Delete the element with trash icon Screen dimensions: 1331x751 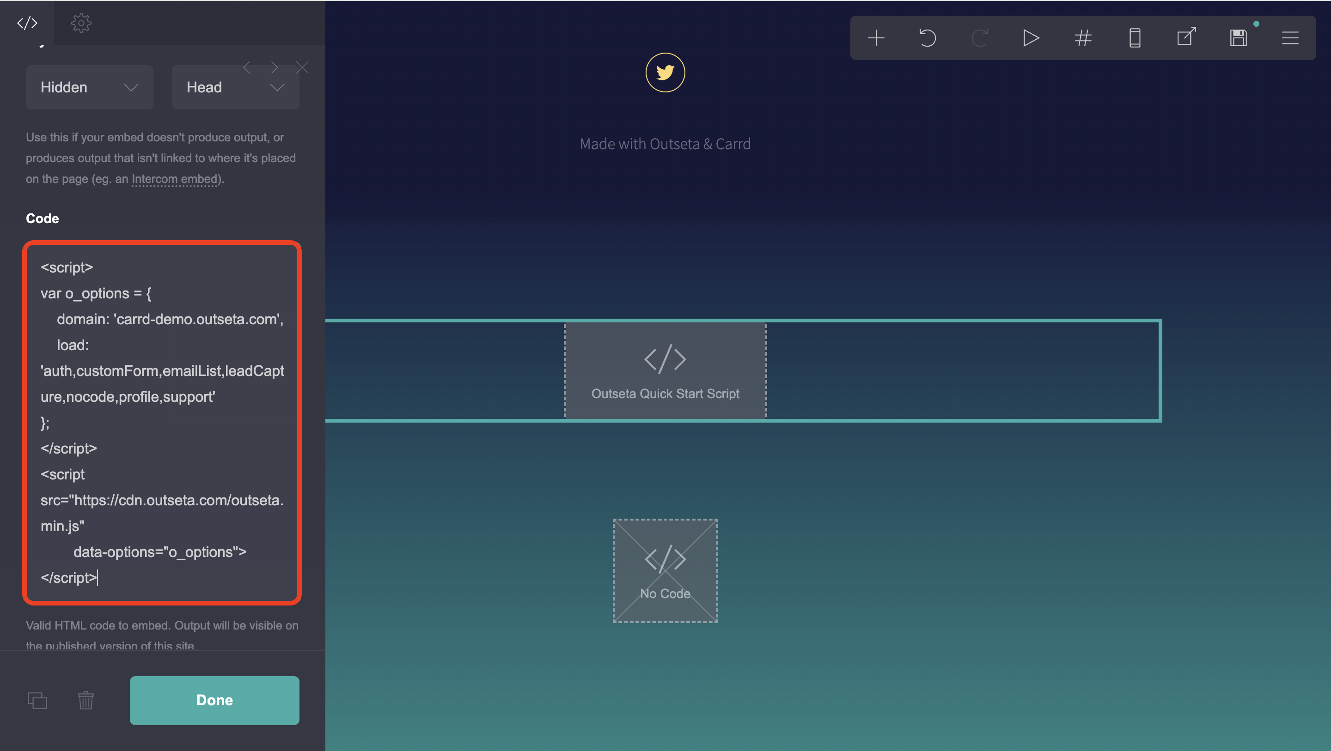(86, 700)
